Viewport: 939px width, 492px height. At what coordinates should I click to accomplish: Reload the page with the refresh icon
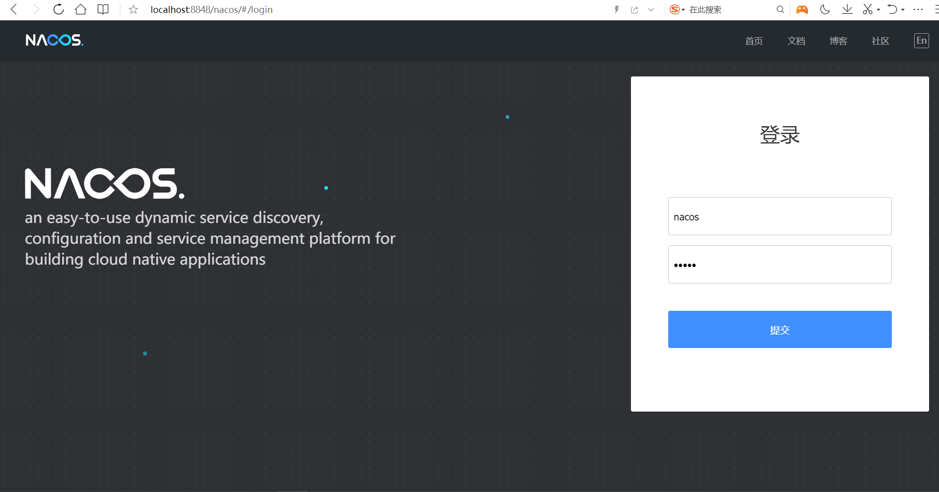pos(58,9)
